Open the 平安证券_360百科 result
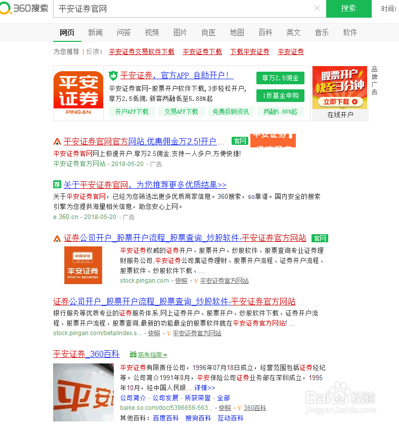 pyautogui.click(x=86, y=354)
